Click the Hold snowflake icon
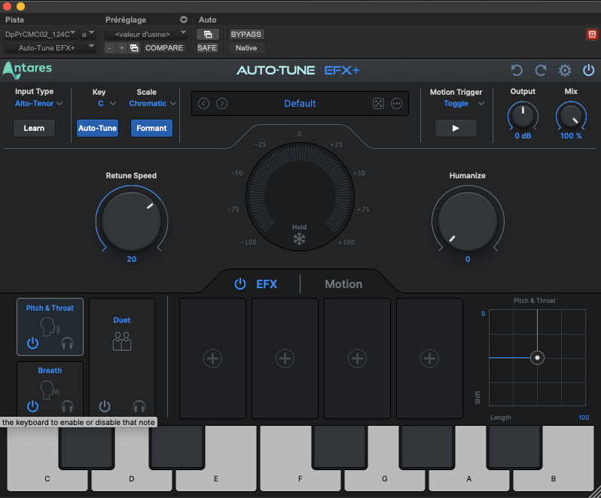The image size is (601, 498). (x=299, y=239)
